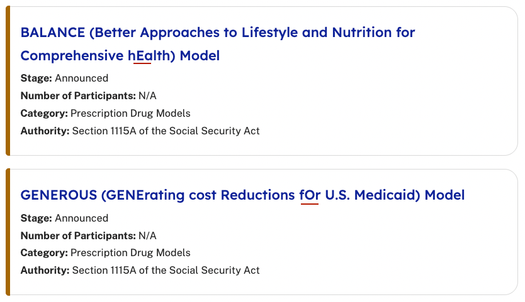The width and height of the screenshot is (525, 302).
Task: Click the orange accent bar on GENEROUS card
Action: pyautogui.click(x=8, y=232)
